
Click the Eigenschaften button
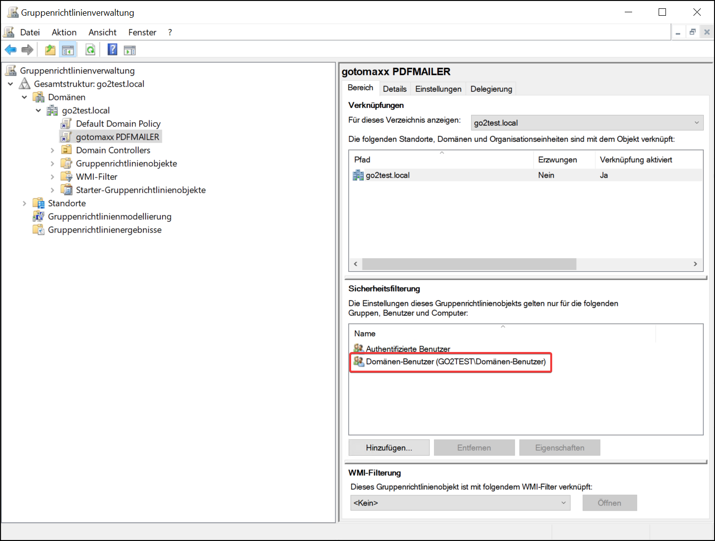(560, 448)
